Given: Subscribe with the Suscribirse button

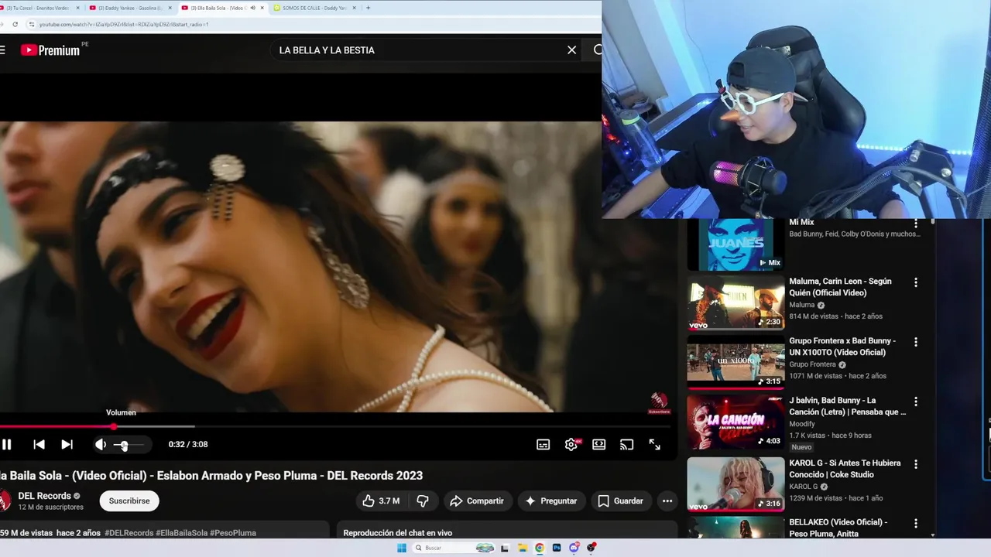Looking at the screenshot, I should click(x=129, y=501).
